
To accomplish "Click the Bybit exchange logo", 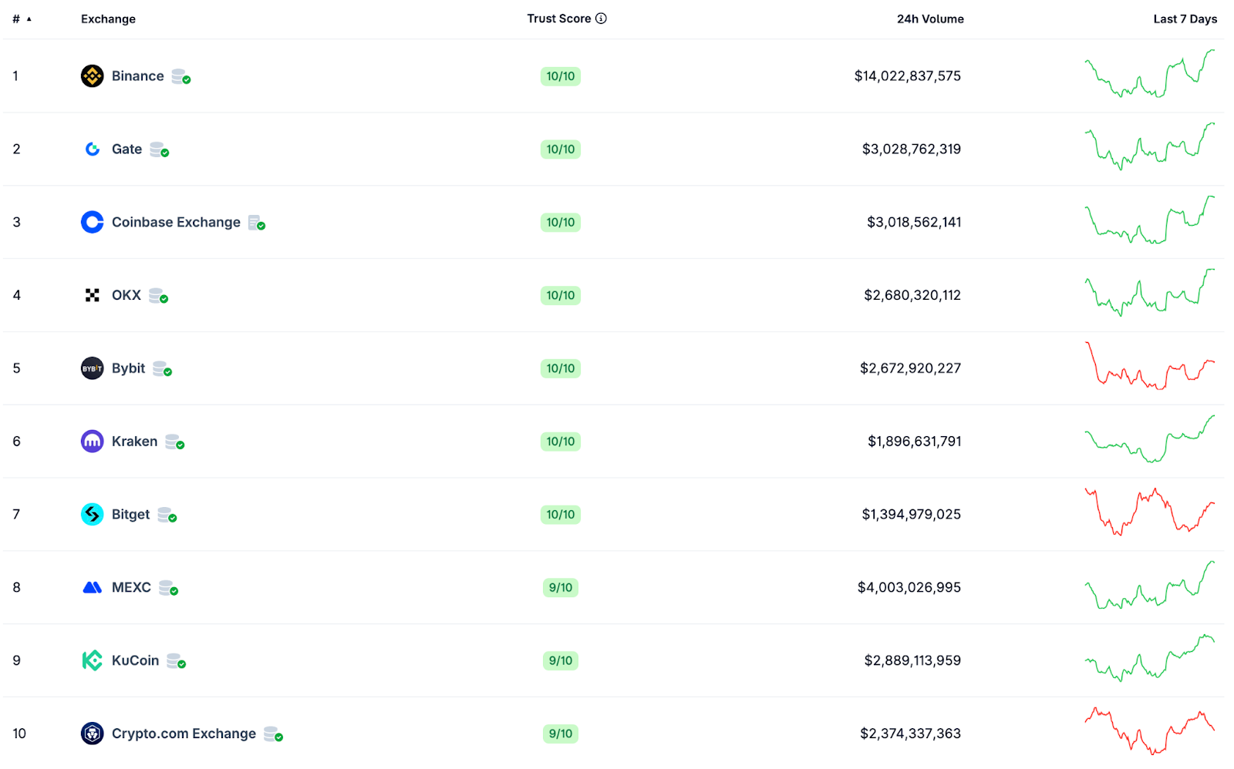I will pyautogui.click(x=92, y=368).
